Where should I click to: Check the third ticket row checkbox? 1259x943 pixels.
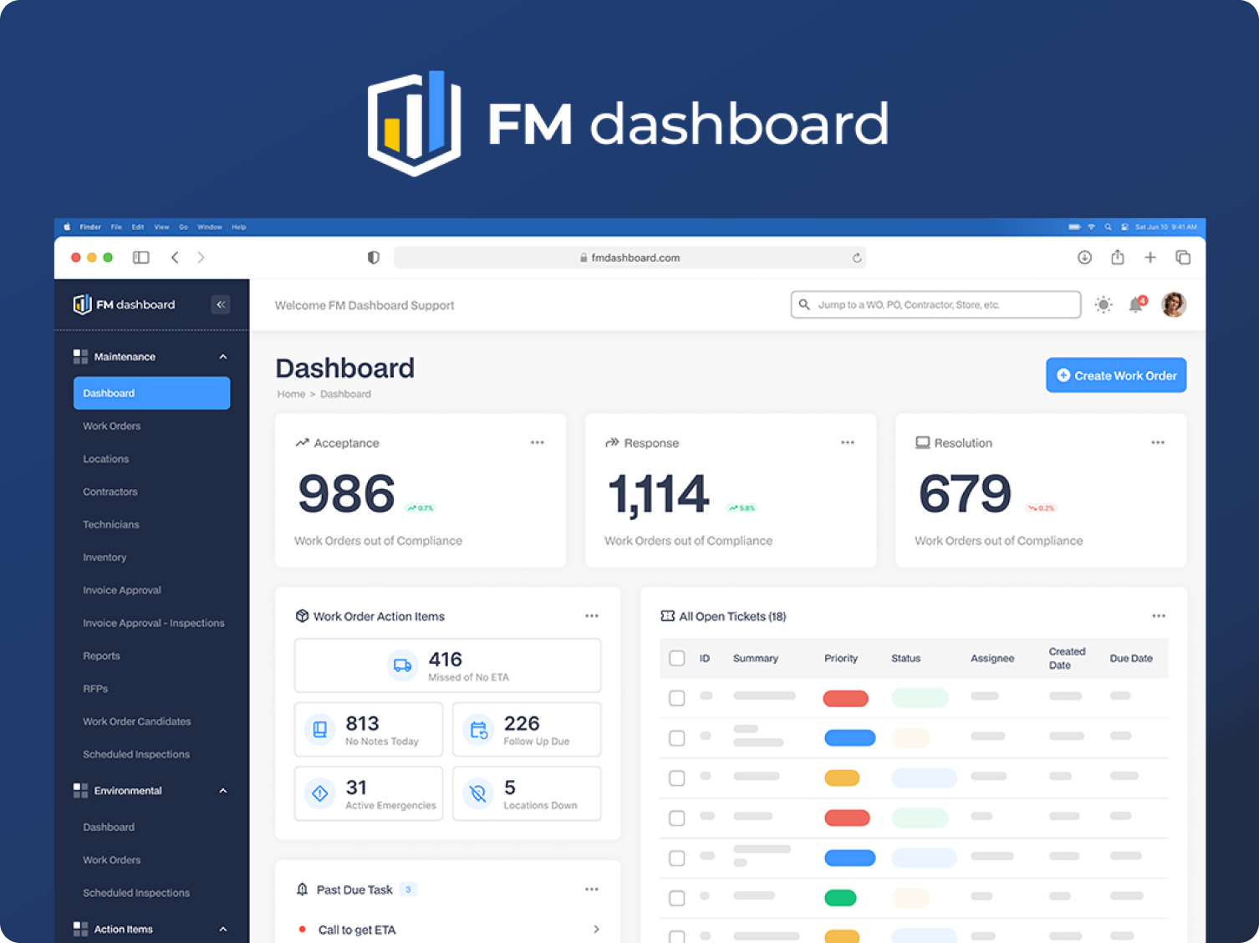coord(677,778)
